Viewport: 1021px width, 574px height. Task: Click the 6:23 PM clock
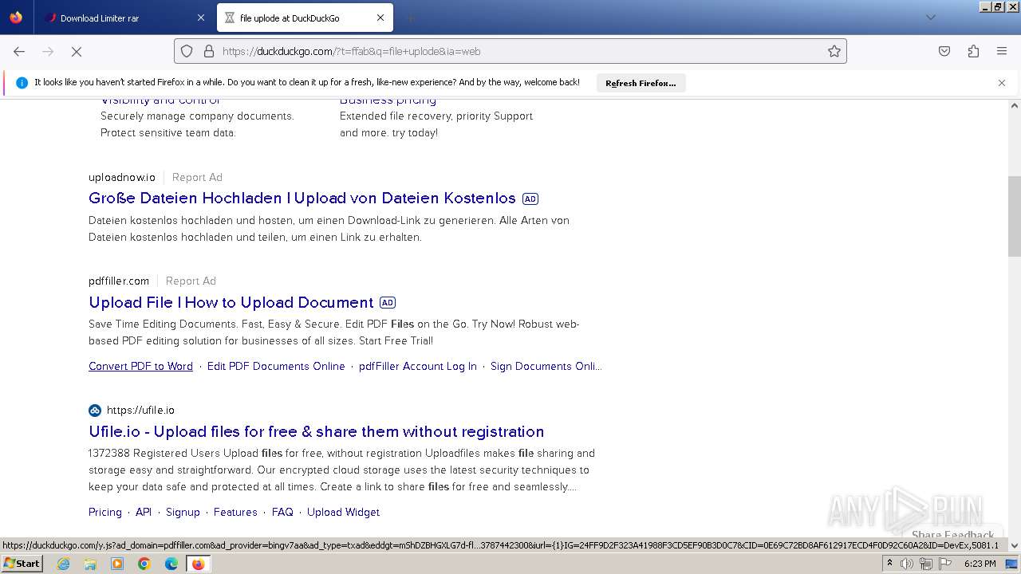[980, 564]
